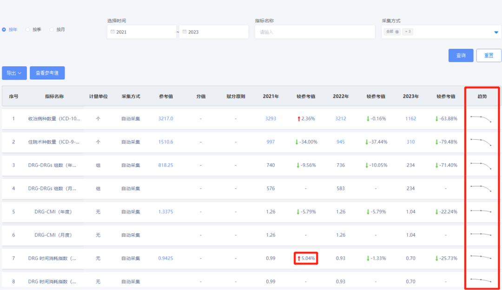Open trend sparkline for row 1 收治病种数量
The width and height of the screenshot is (502, 290).
click(x=481, y=119)
